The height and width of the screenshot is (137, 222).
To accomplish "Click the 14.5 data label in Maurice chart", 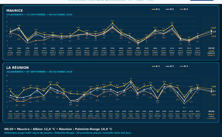I will [172, 23].
